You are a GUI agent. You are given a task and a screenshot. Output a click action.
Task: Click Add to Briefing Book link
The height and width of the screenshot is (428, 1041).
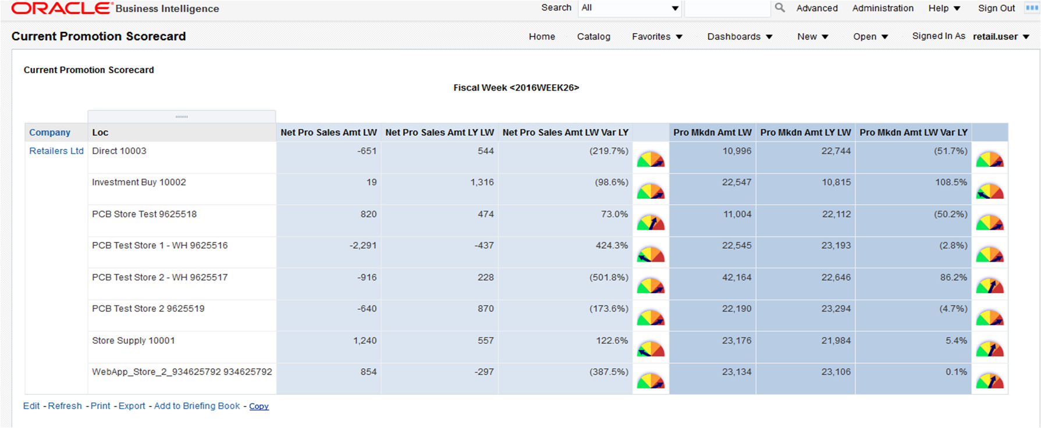pos(197,406)
